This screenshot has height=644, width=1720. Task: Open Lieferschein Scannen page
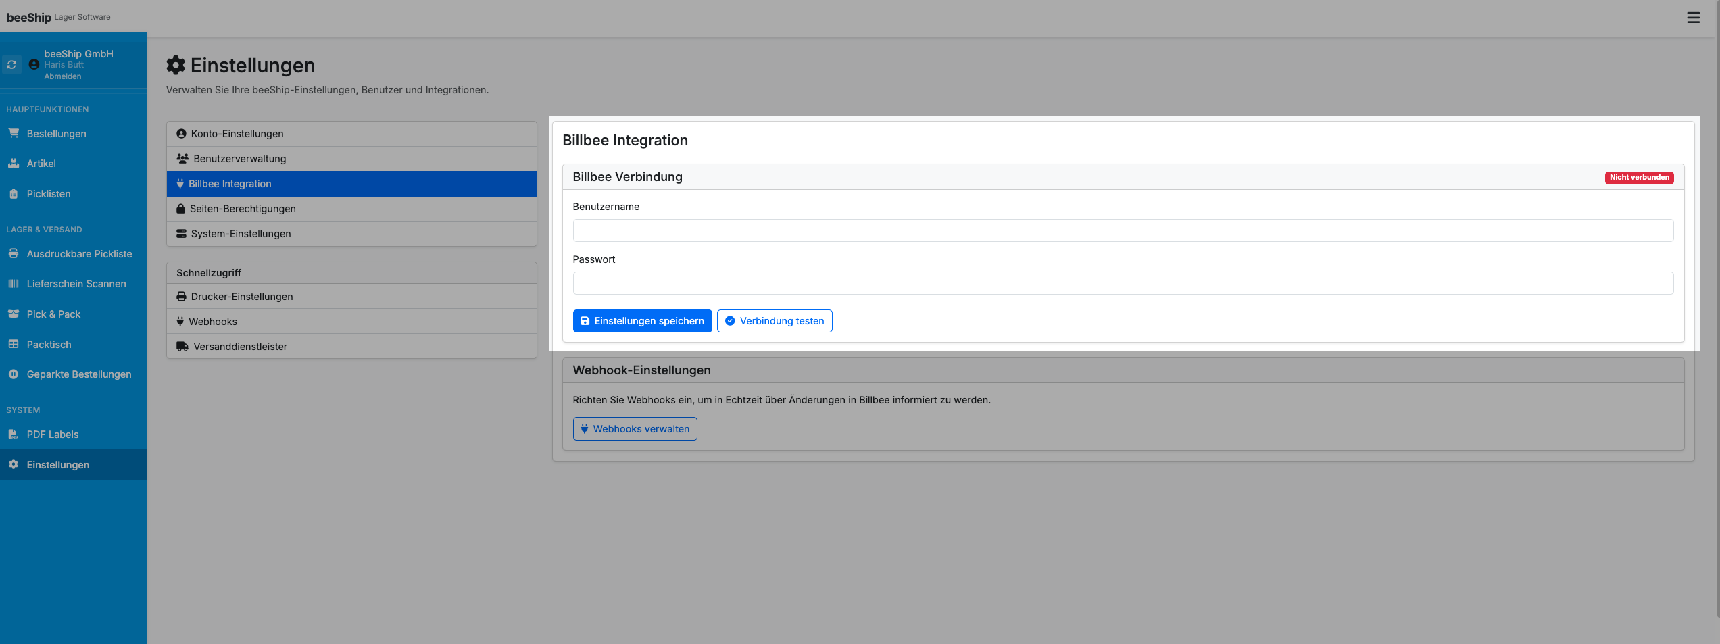pyautogui.click(x=73, y=284)
